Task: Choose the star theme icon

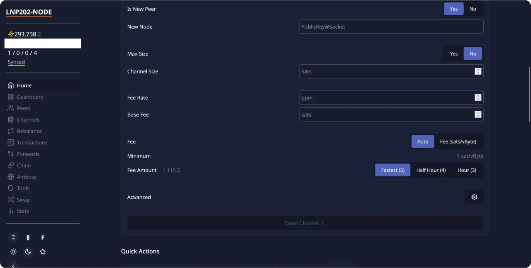Action: pos(43,252)
